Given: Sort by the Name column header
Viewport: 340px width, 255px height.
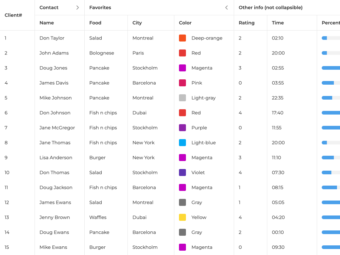Looking at the screenshot, I should 47,23.
